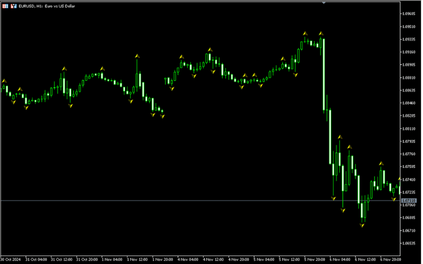Screen dimensions: 423x264
Task: Click the Depth of Market grid icon
Action: 5,5
